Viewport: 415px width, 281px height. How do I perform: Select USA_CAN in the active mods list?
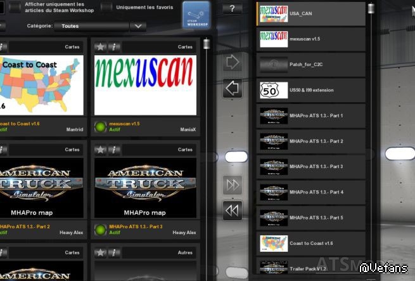(310, 14)
